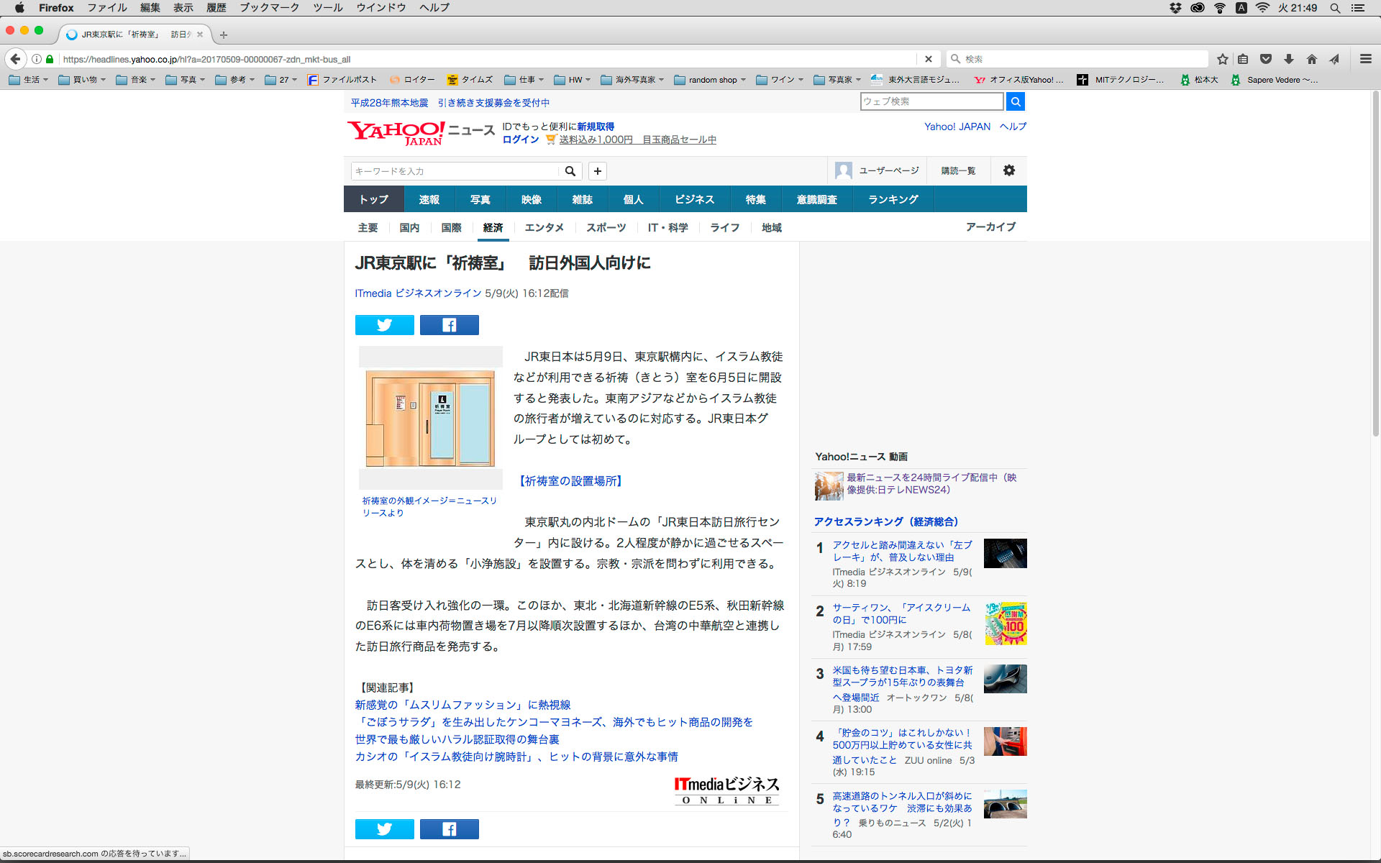Open the ブックマーク menu in menu bar
Viewport: 1381px width, 863px height.
[269, 8]
